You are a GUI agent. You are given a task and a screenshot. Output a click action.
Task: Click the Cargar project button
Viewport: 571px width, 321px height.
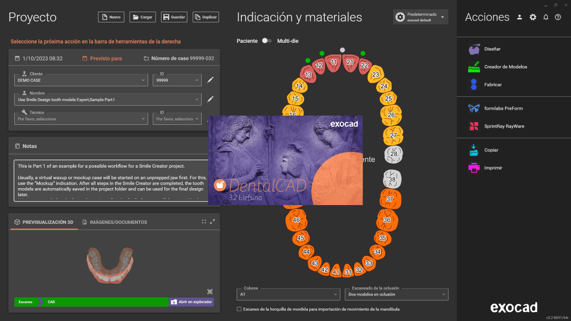[x=142, y=17]
